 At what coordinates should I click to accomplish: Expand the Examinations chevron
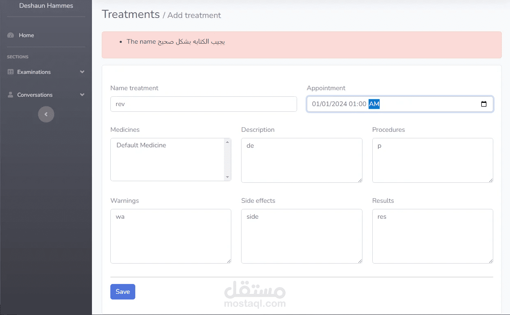(x=82, y=72)
